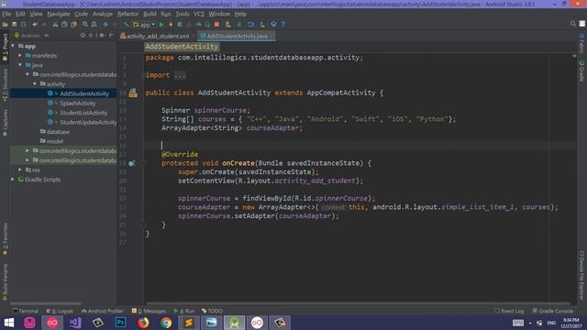Click the onCreate override gutter icon
The width and height of the screenshot is (587, 330).
pyautogui.click(x=131, y=163)
